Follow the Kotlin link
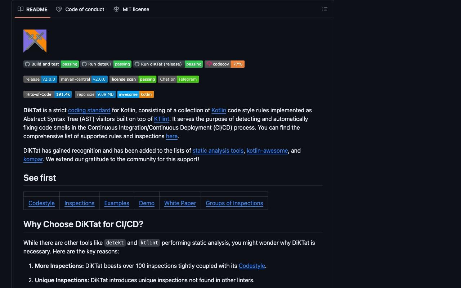Viewport: 461px width, 288px height. (x=219, y=110)
